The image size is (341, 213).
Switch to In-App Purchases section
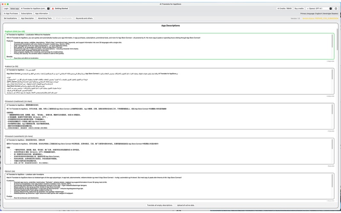[x=11, y=14]
